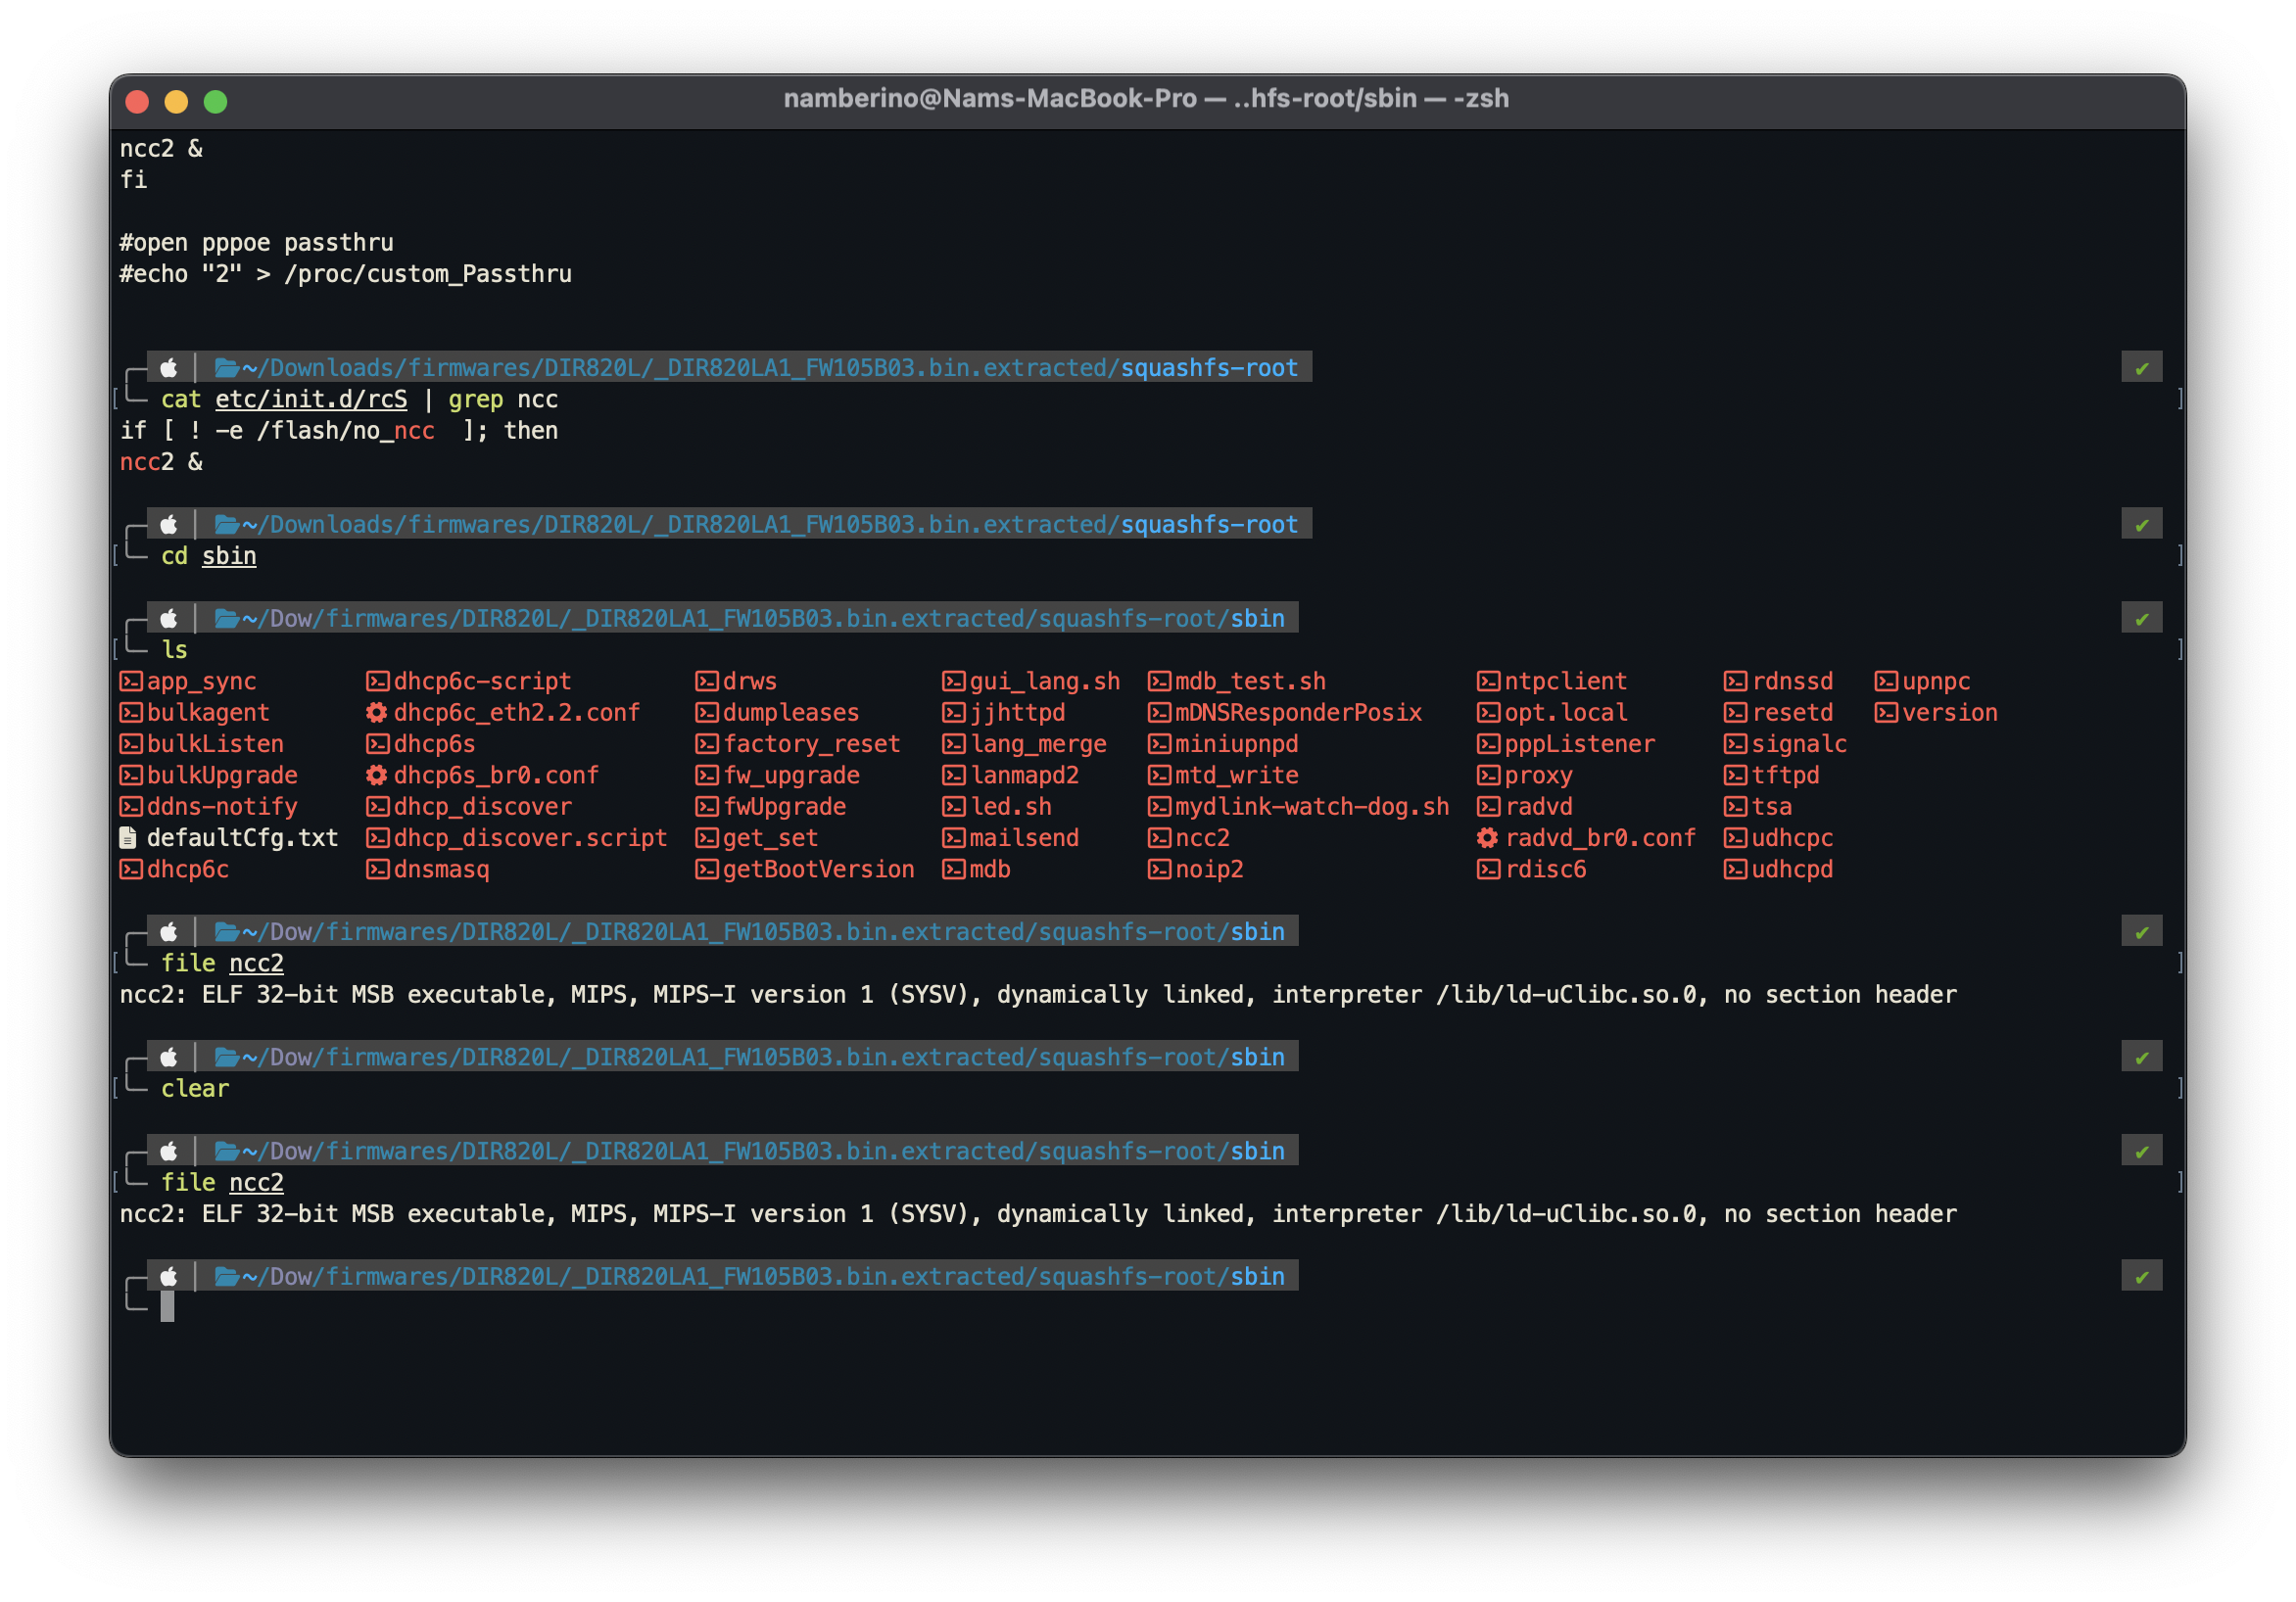The height and width of the screenshot is (1602, 2296).
Task: Click the file name signalc
Action: pyautogui.click(x=1799, y=744)
